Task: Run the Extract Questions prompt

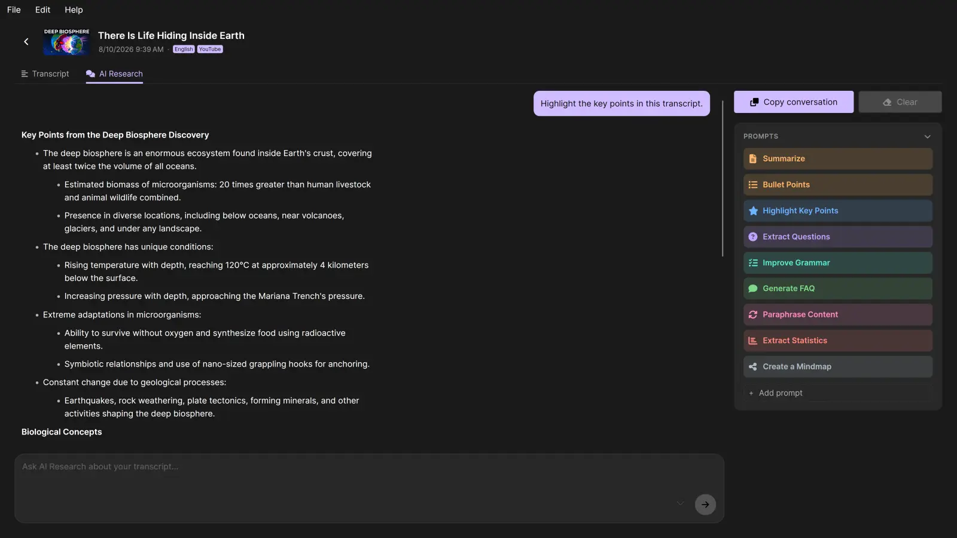Action: 837,237
